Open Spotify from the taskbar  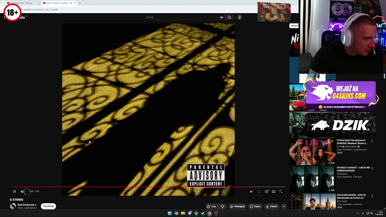[x=196, y=213]
